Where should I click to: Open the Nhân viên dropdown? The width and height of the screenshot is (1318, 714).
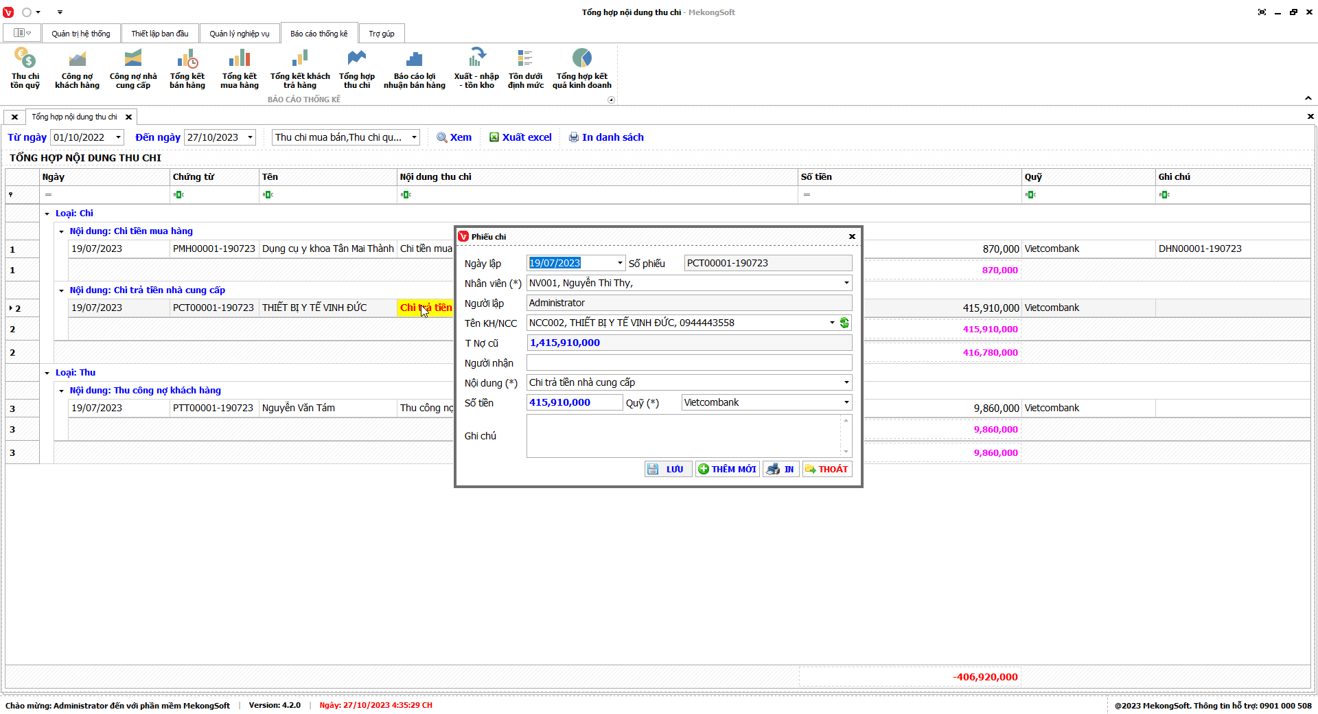click(x=846, y=283)
